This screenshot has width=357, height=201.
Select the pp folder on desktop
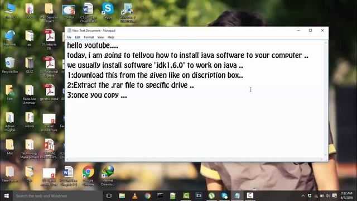(30, 38)
